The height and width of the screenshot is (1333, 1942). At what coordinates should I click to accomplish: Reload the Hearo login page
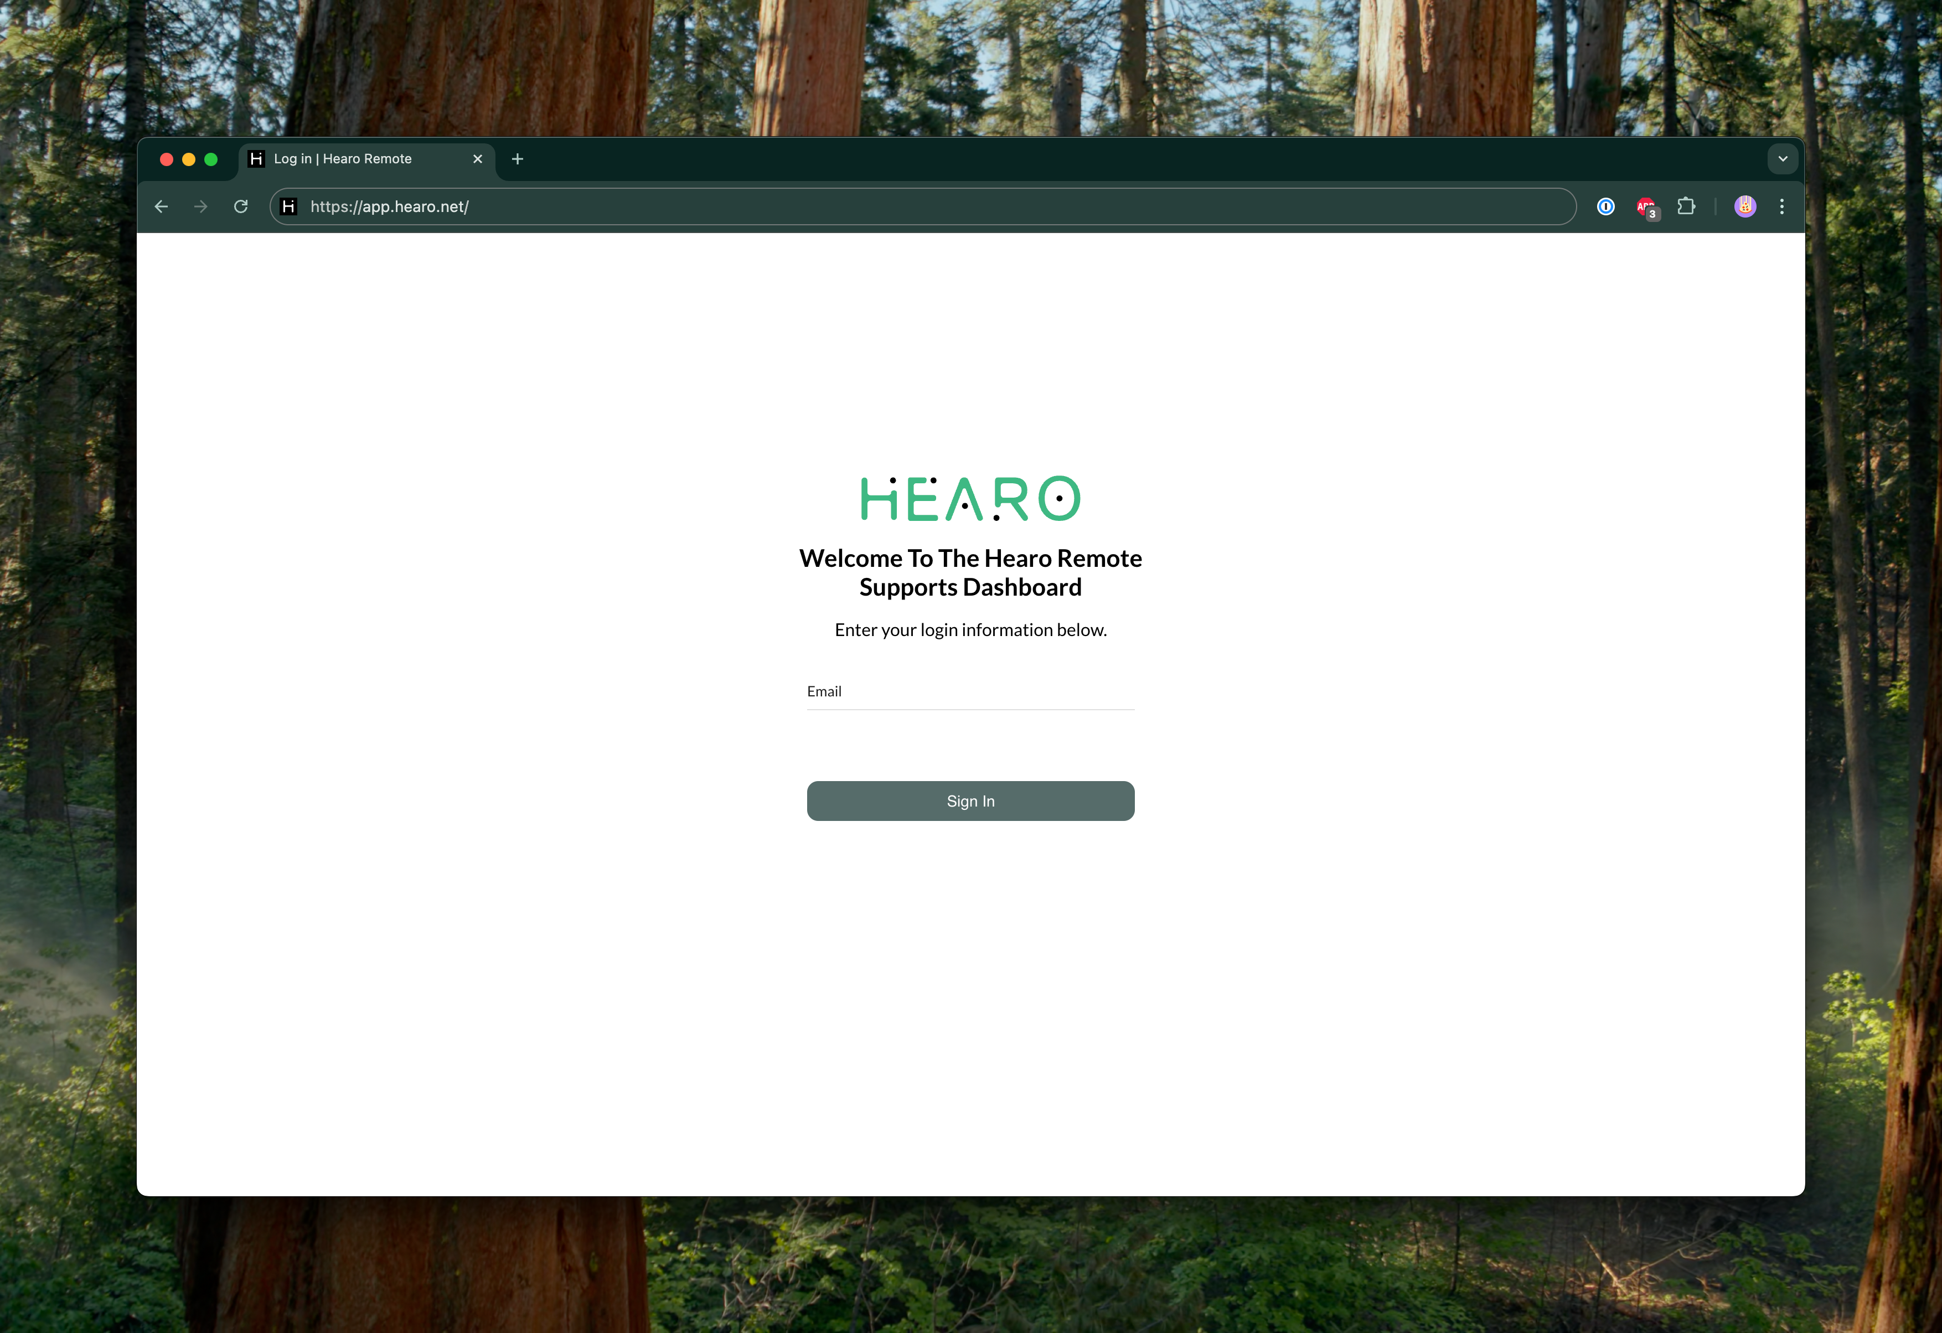point(241,206)
